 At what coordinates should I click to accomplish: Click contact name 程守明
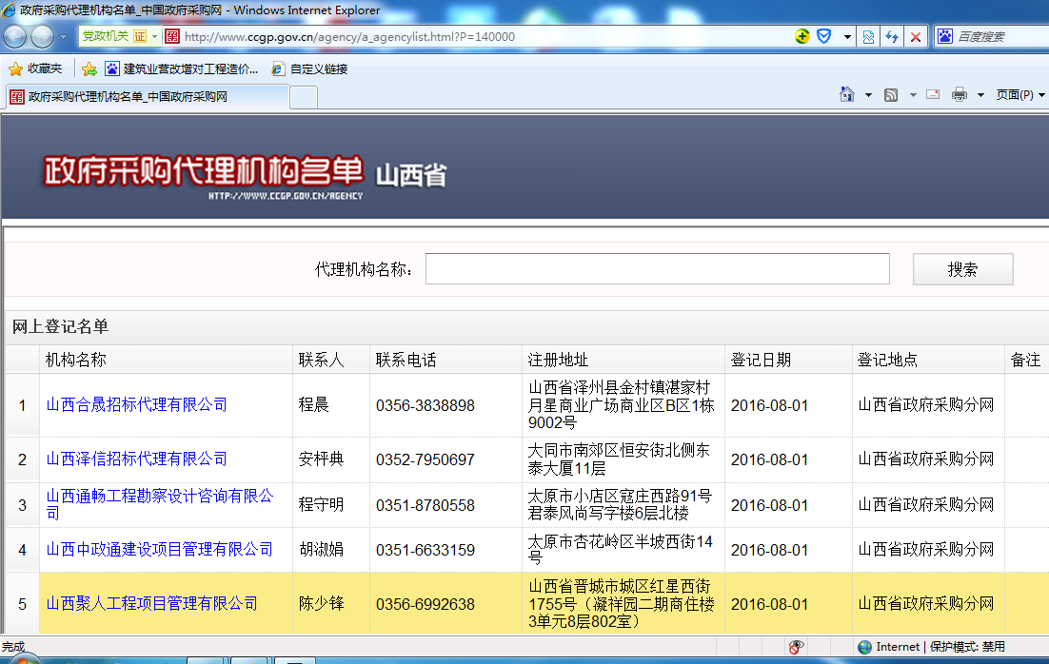point(321,505)
